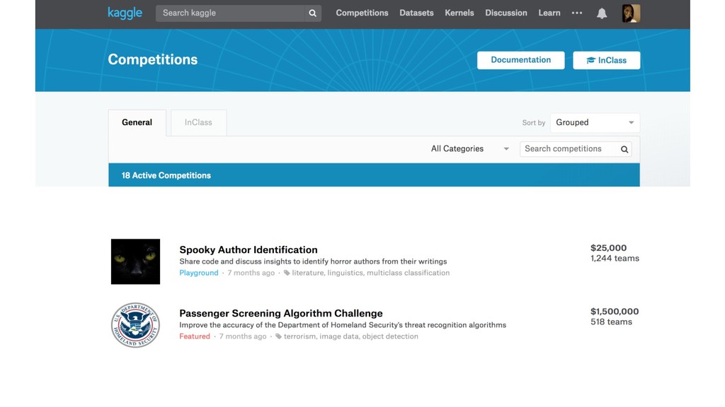Click the Kaggle logo
The width and height of the screenshot is (725, 407).
click(125, 13)
